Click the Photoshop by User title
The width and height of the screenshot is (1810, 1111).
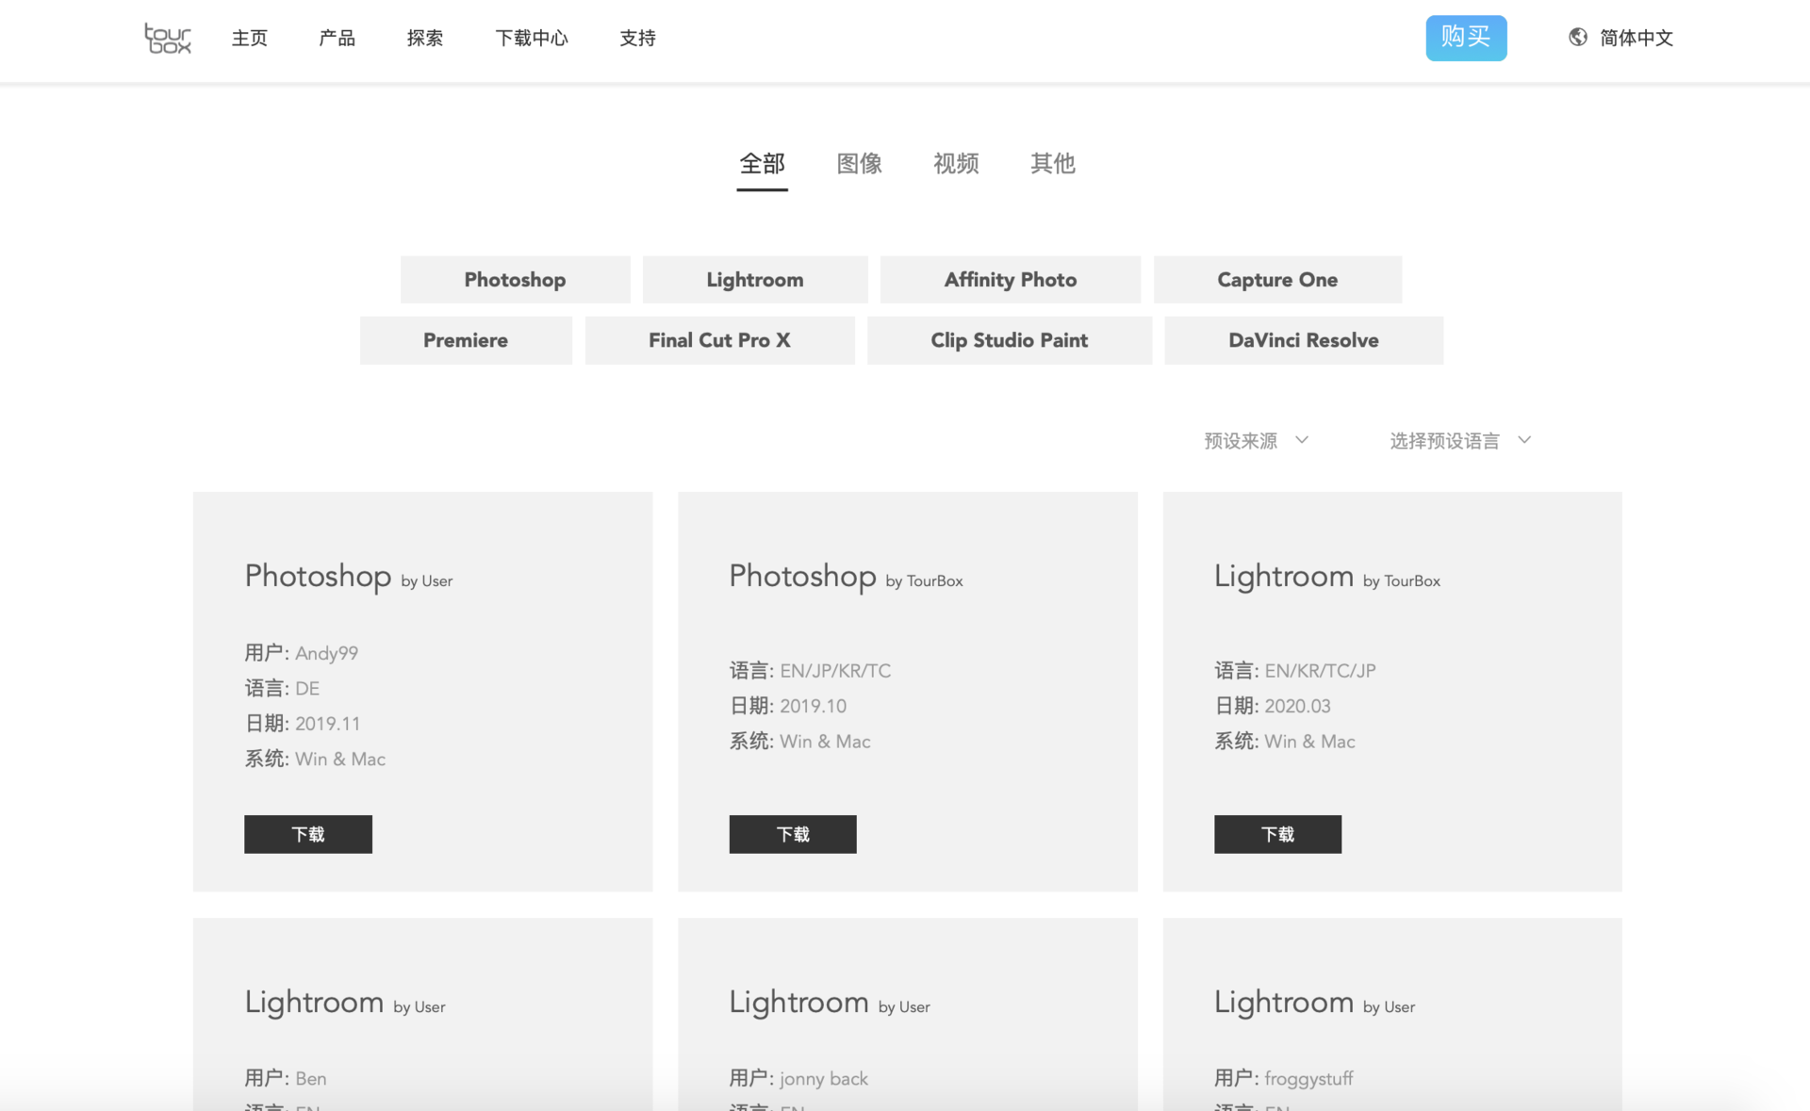point(349,576)
